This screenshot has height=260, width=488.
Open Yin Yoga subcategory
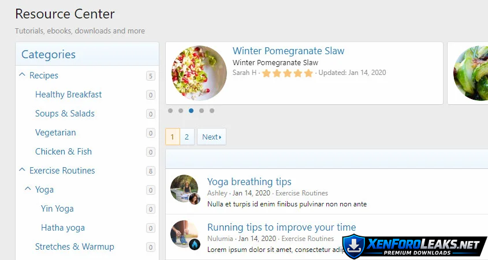pos(57,209)
